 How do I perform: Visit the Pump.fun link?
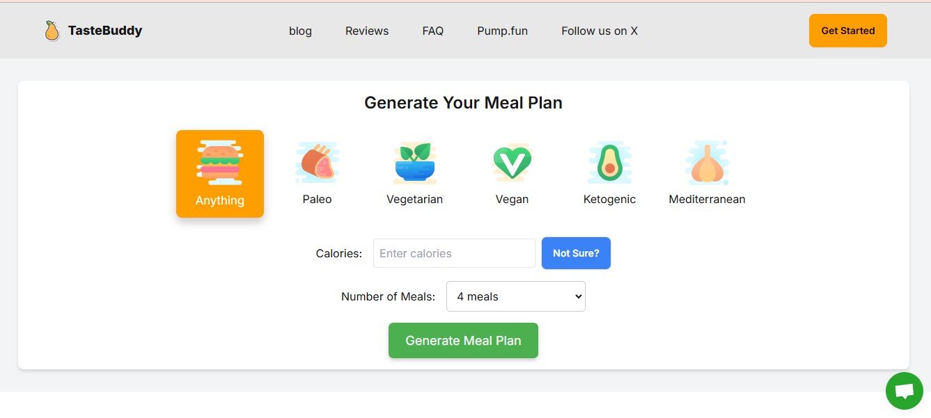502,31
